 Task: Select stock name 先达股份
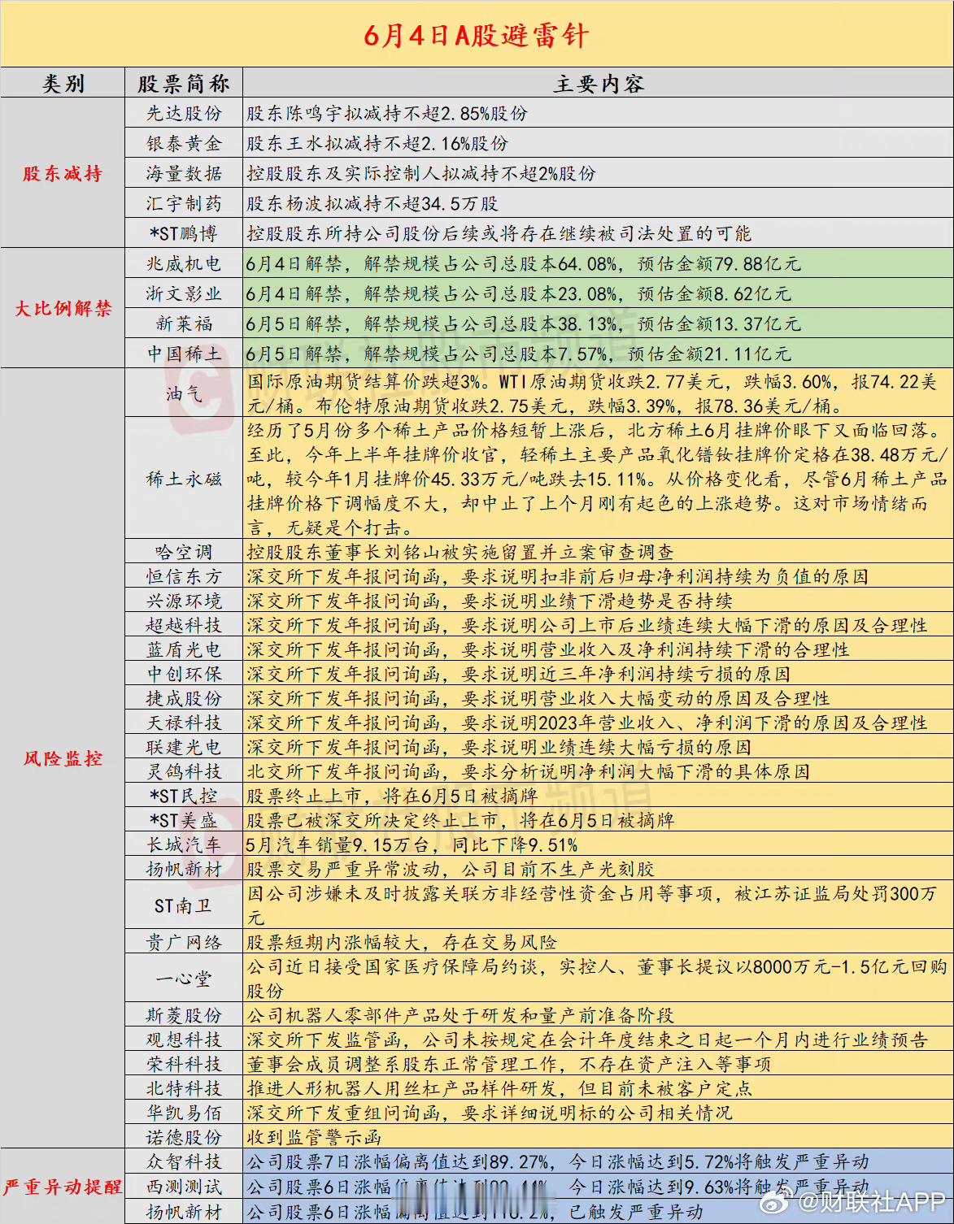coord(184,114)
